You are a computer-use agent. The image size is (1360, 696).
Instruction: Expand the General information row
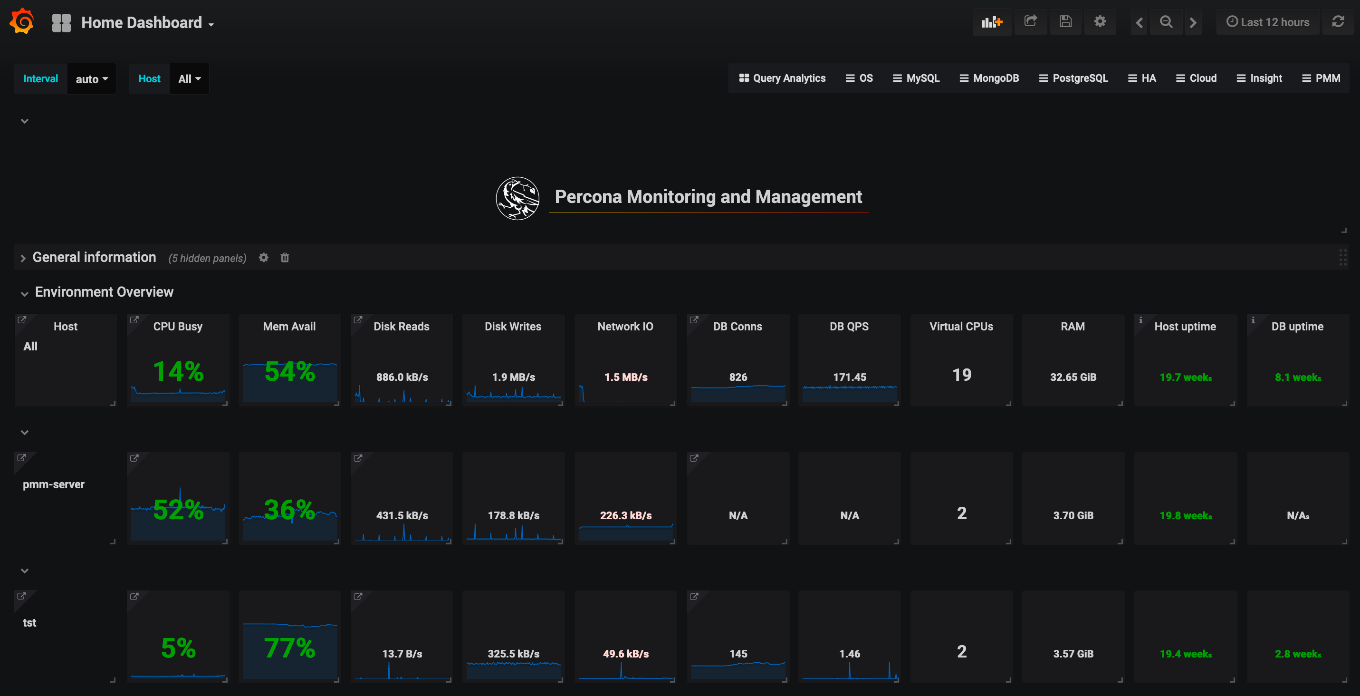click(x=23, y=258)
